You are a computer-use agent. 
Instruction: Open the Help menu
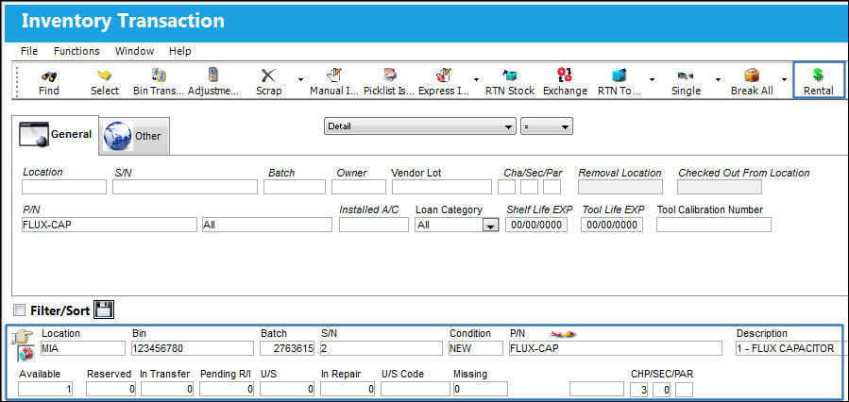[179, 51]
